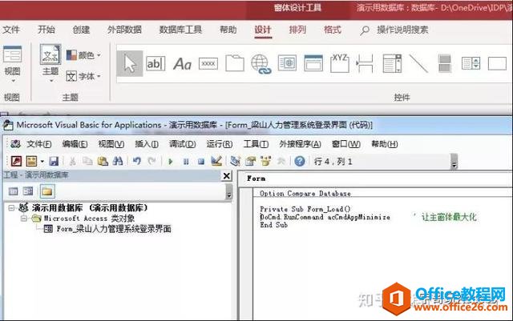The width and height of the screenshot is (513, 321).
Task: Expand the 视图 button arrow in ribbon
Action: click(x=14, y=80)
